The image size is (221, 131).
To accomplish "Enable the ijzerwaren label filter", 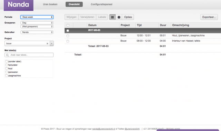I will coord(6,72).
